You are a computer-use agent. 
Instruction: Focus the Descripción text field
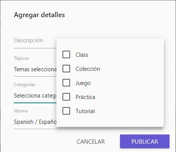35,40
